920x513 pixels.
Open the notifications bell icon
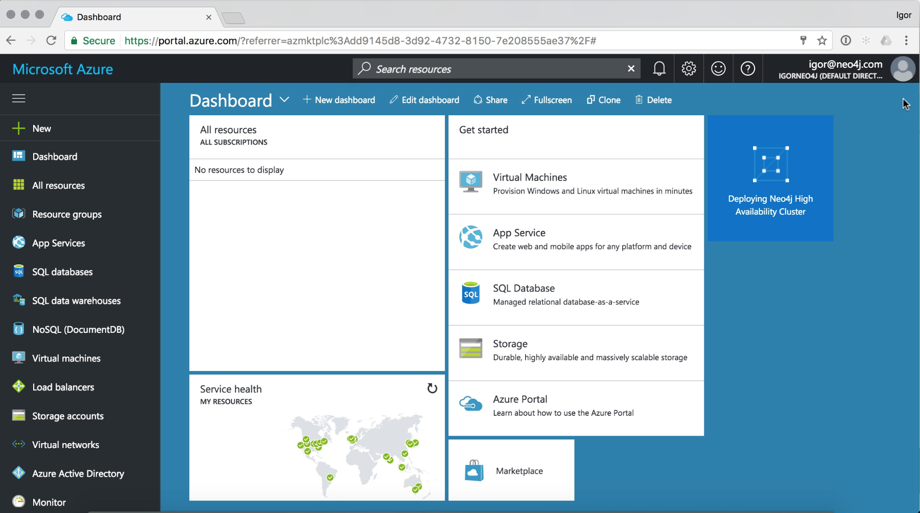(659, 69)
